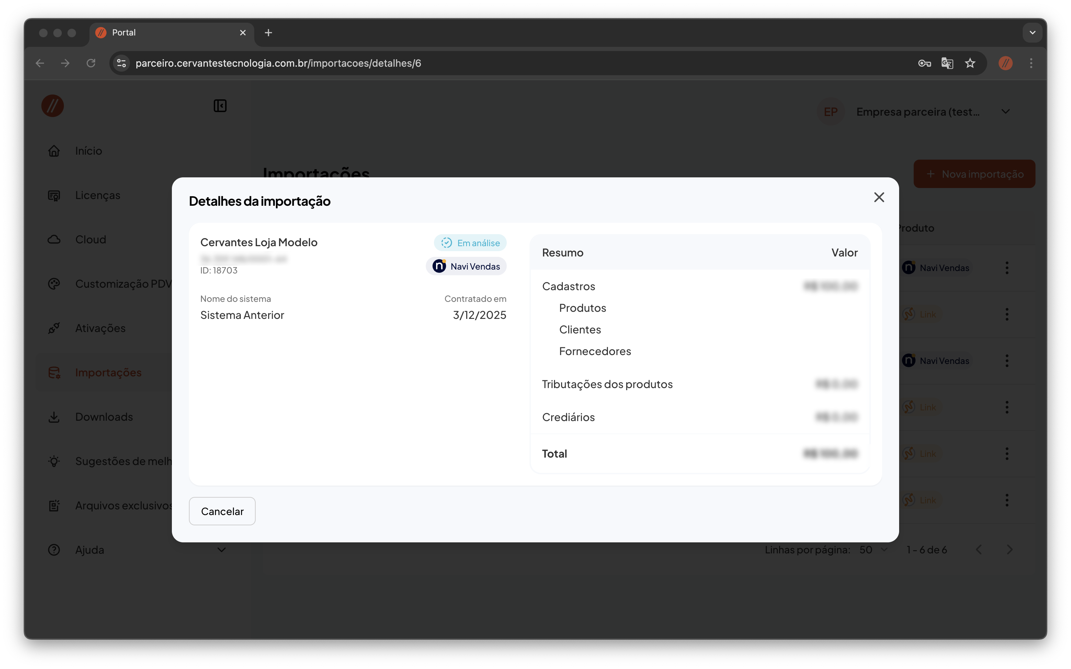This screenshot has width=1071, height=669.
Task: Click the Sugestões lightbulb icon
Action: (x=54, y=461)
